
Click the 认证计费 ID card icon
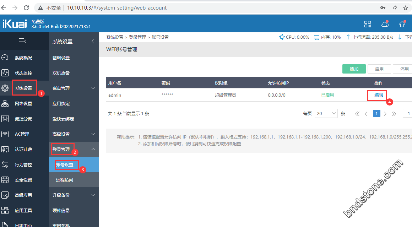pyautogui.click(x=5, y=149)
